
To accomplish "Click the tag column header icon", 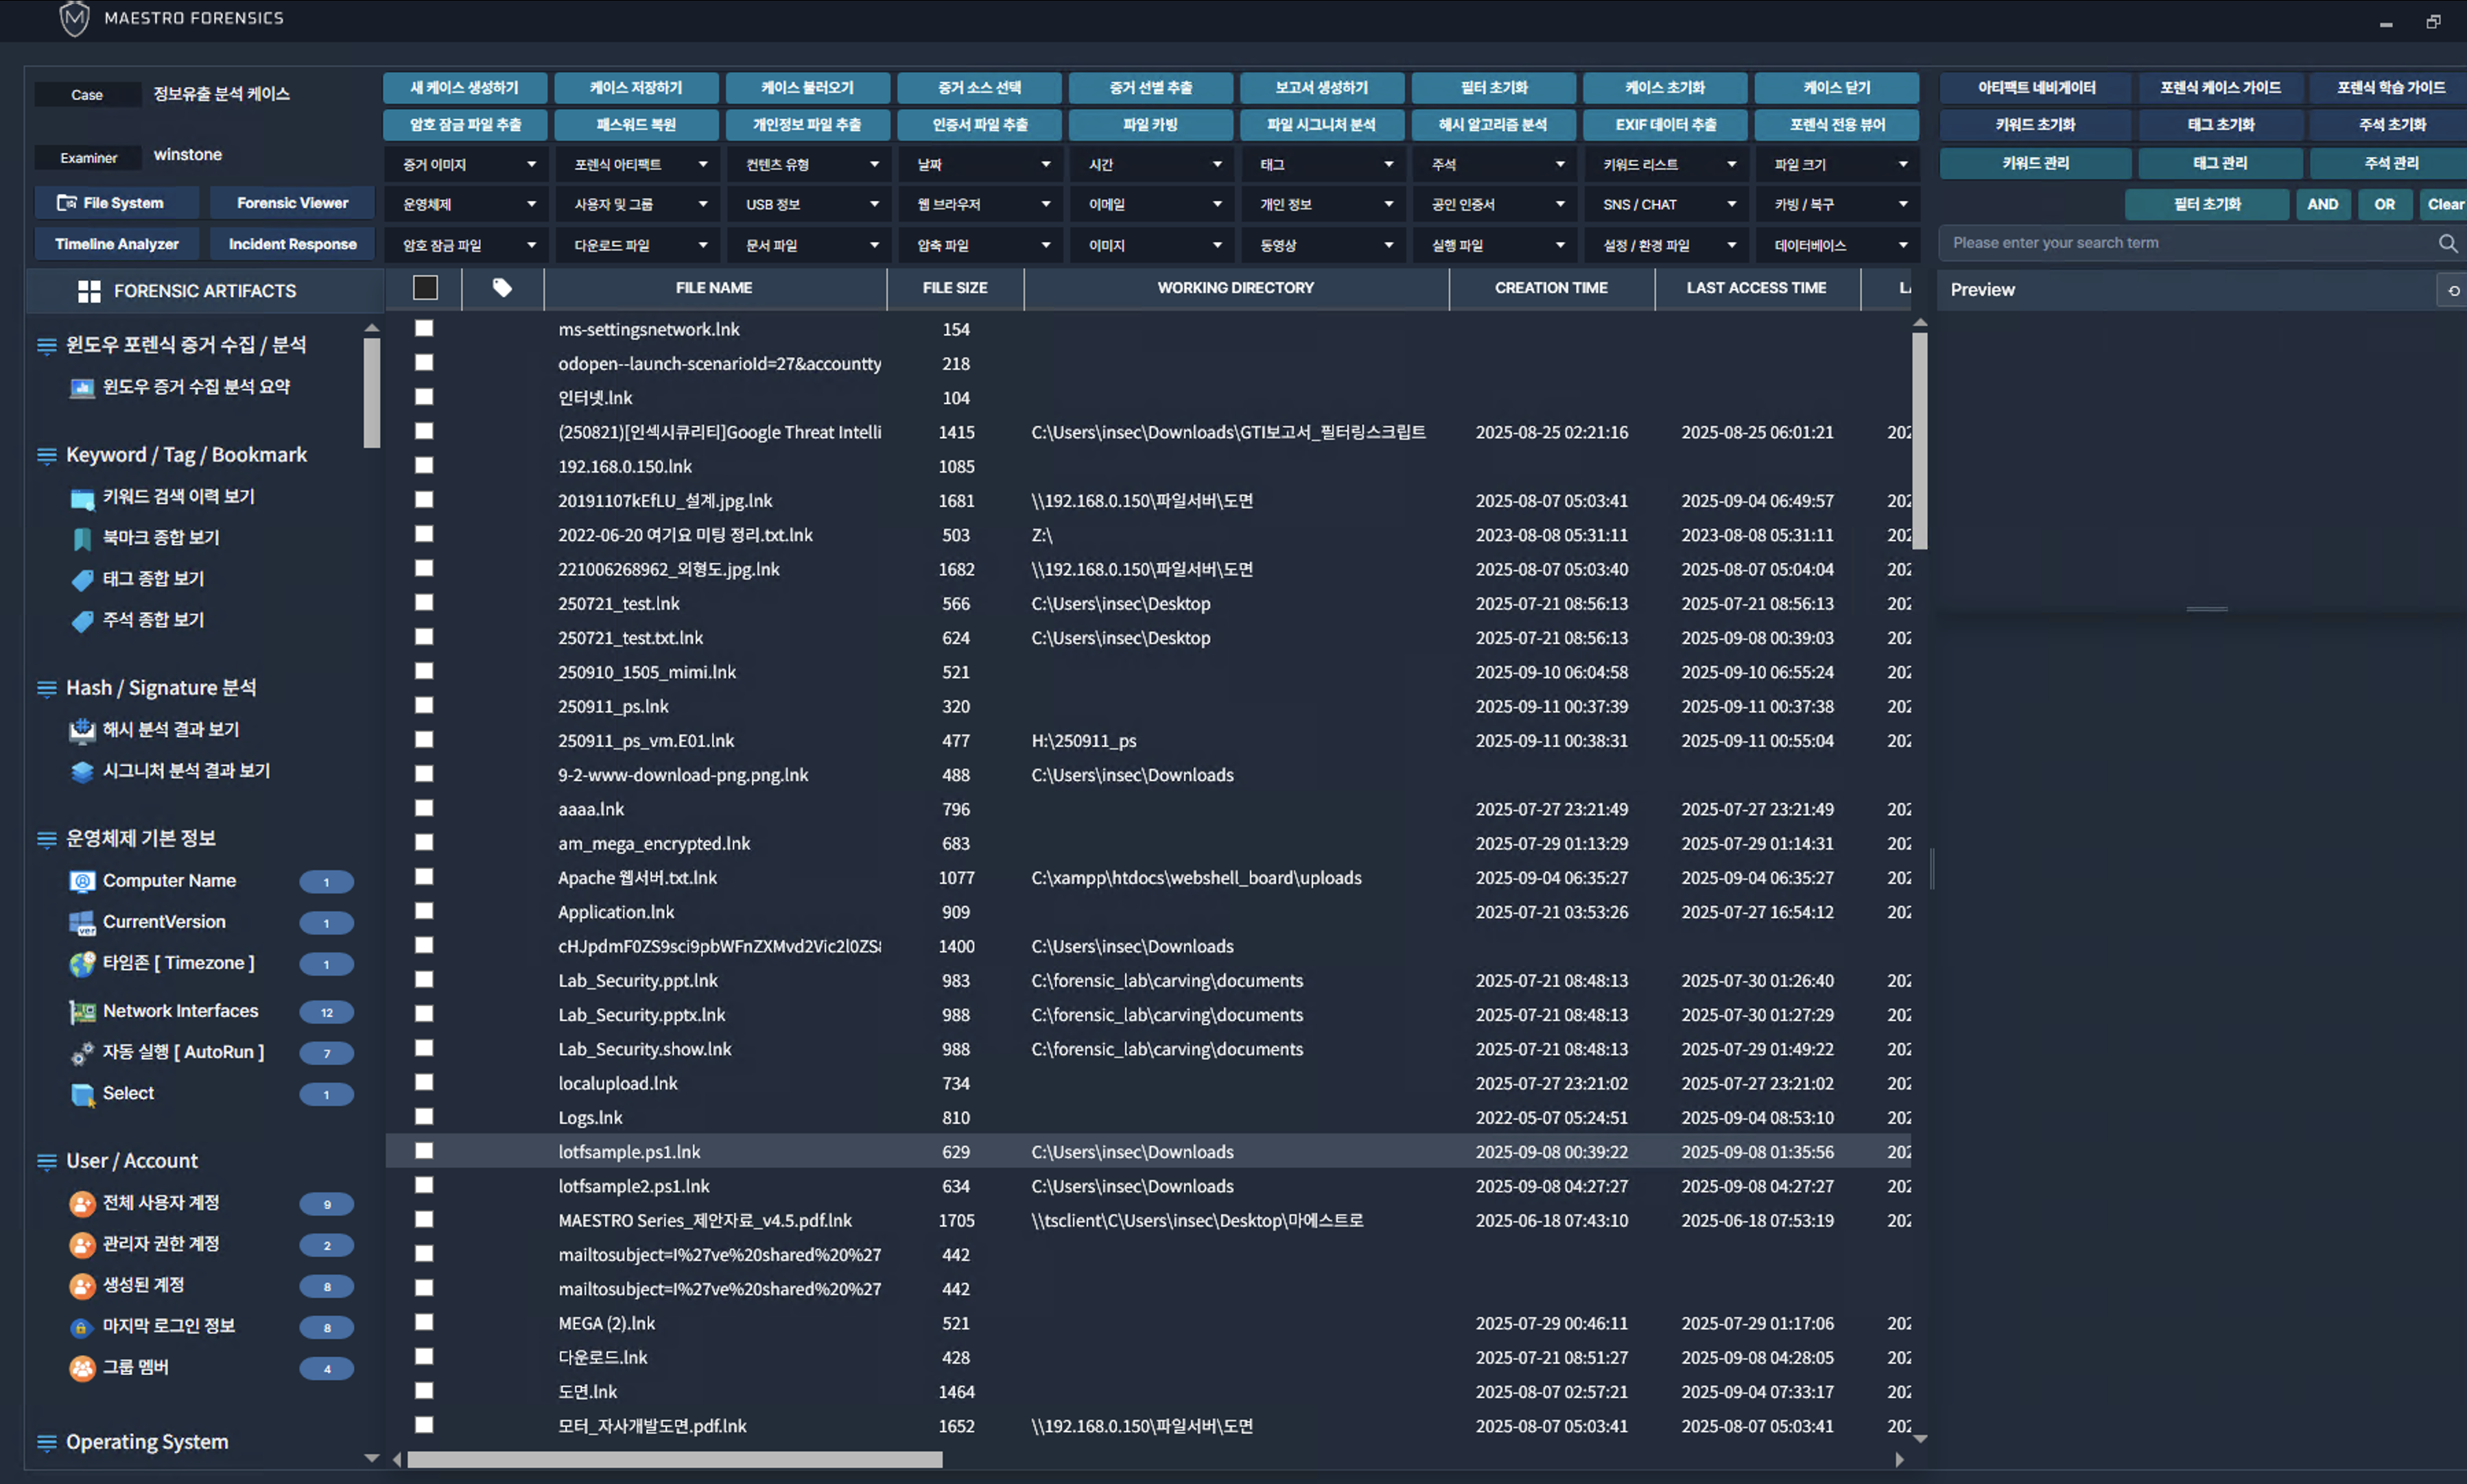I will pos(502,288).
